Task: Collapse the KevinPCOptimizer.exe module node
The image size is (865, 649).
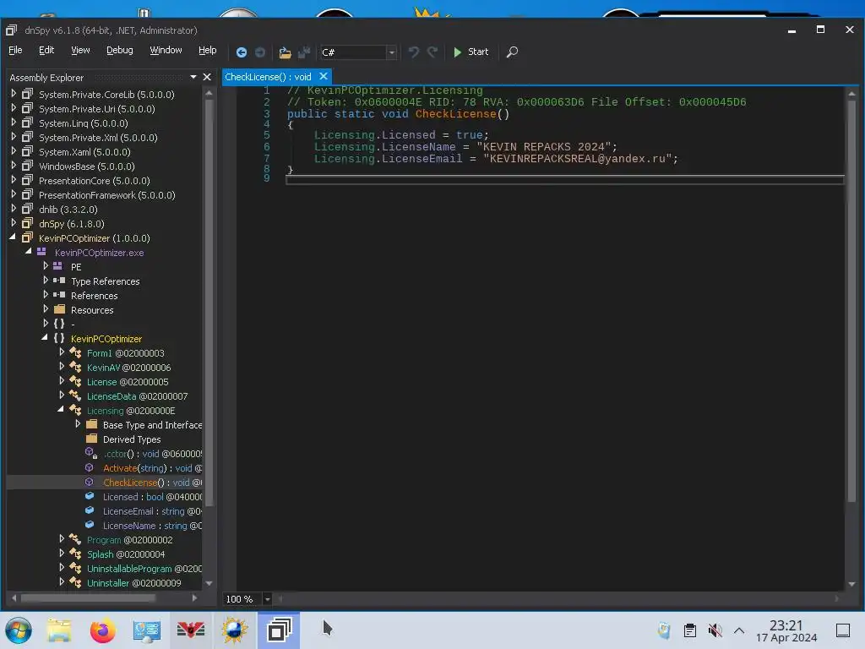Action: point(29,252)
